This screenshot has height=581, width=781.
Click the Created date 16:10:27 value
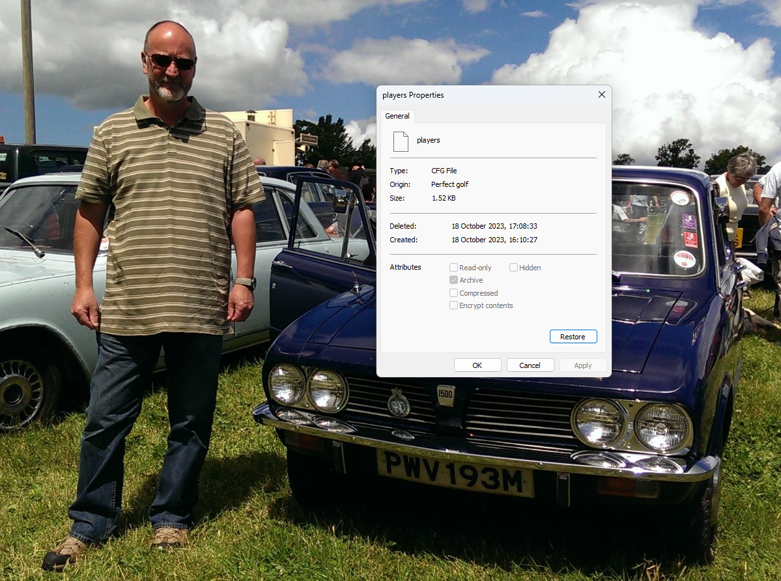(x=494, y=240)
